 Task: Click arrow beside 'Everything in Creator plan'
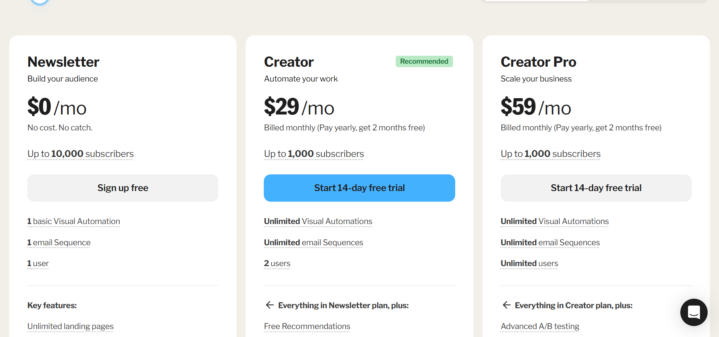coord(506,305)
